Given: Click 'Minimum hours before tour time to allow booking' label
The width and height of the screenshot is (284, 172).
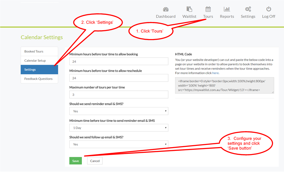Looking at the screenshot, I should click(104, 54).
